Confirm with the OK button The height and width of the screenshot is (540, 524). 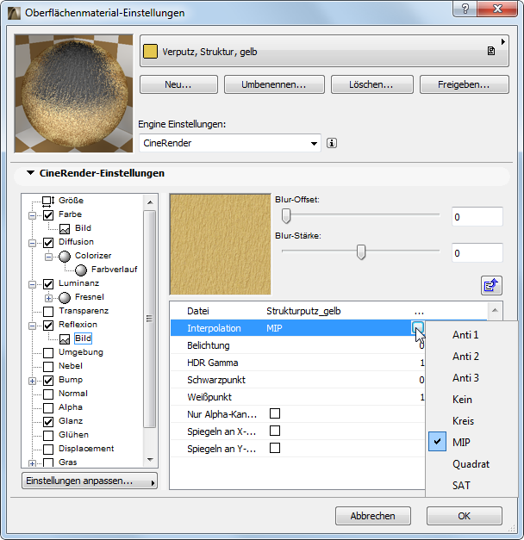[x=465, y=516]
